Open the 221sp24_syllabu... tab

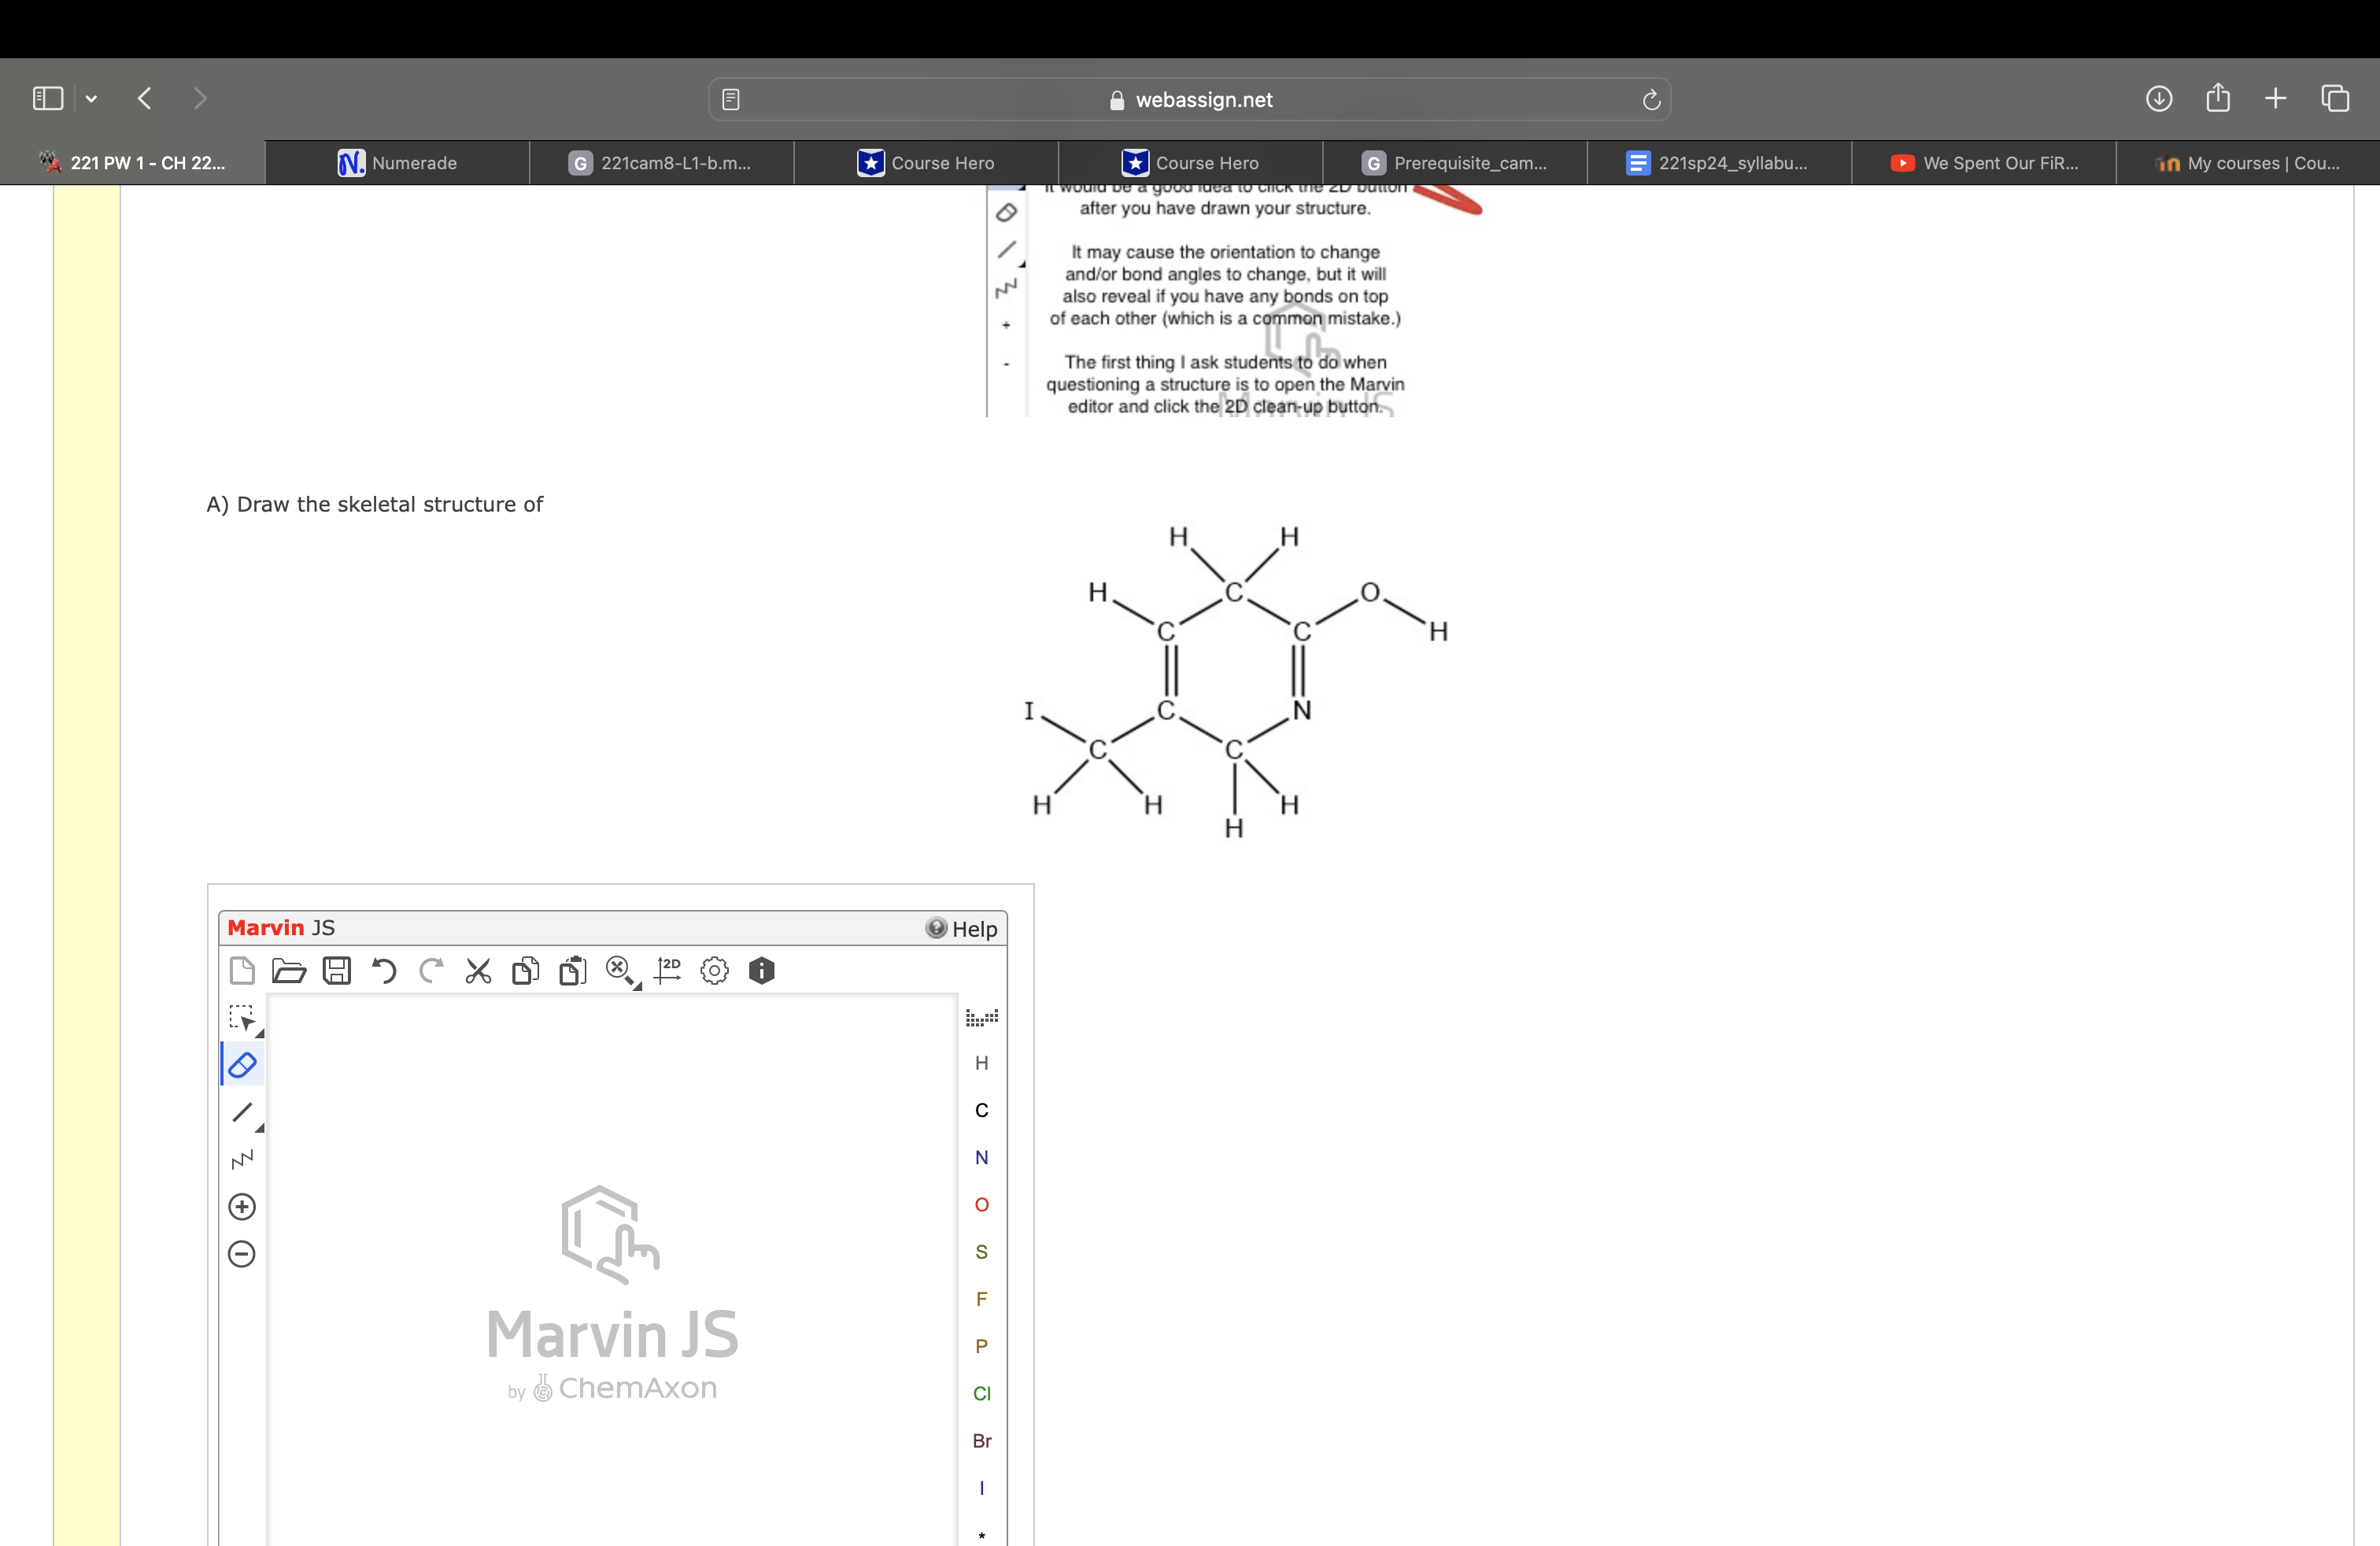pyautogui.click(x=1719, y=163)
